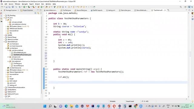Open dropdown arrow next to Run button
Screen dimensions: 194x109
(x=26, y=7)
